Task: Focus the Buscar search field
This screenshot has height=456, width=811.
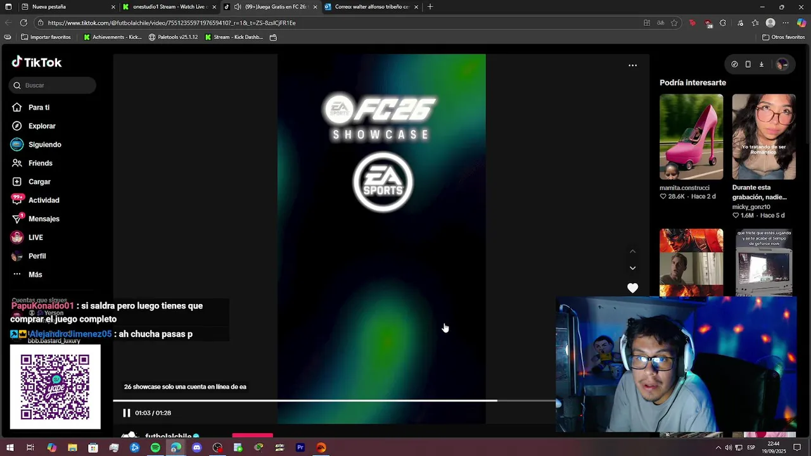Action: (x=53, y=85)
